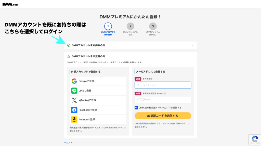Click the Amazon logo icon

click(74, 119)
